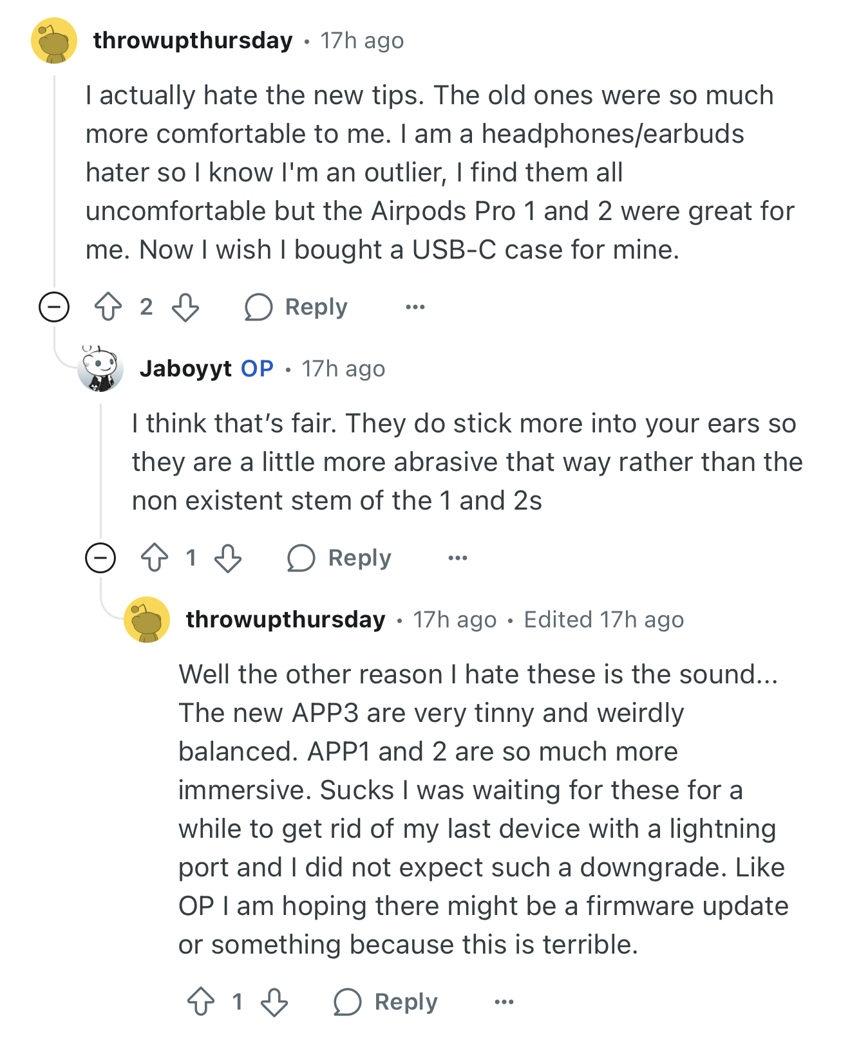The width and height of the screenshot is (850, 1045).
Task: Open throwupthursday's profile from top username
Action: [x=193, y=41]
